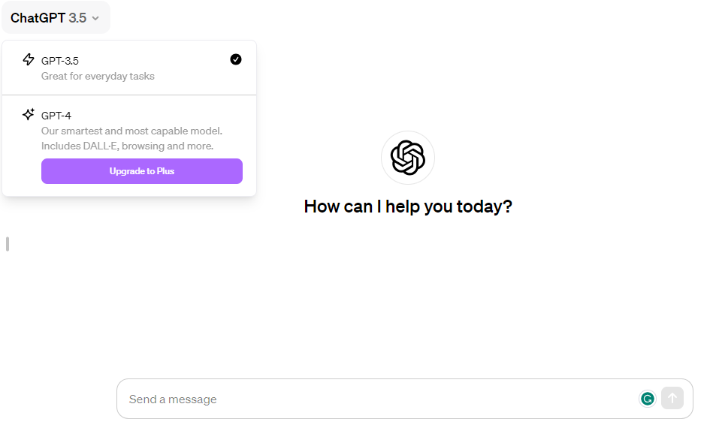Select the GPT-3.5 model option
This screenshot has height=428, width=713.
point(129,68)
